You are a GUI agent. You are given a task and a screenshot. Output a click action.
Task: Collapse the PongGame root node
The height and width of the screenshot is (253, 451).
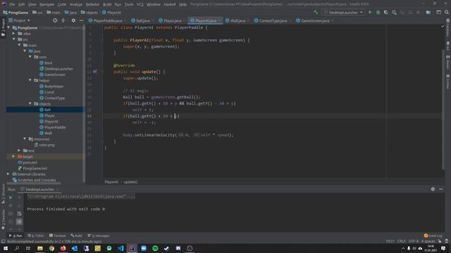click(x=8, y=27)
